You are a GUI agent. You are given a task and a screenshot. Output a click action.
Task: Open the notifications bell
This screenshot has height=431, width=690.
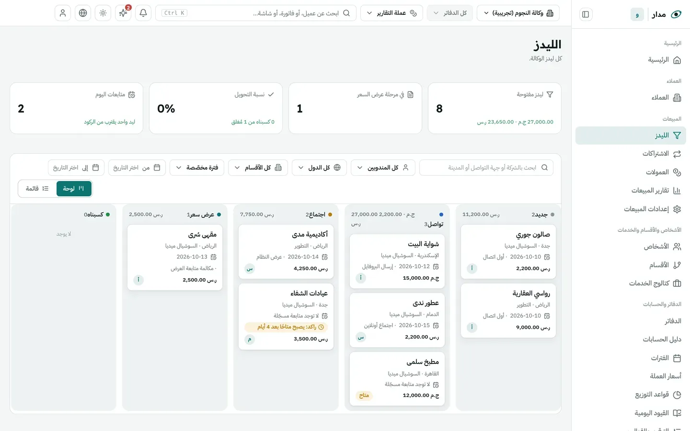[x=143, y=13]
